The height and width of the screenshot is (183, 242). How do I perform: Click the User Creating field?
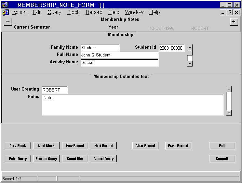[54, 90]
